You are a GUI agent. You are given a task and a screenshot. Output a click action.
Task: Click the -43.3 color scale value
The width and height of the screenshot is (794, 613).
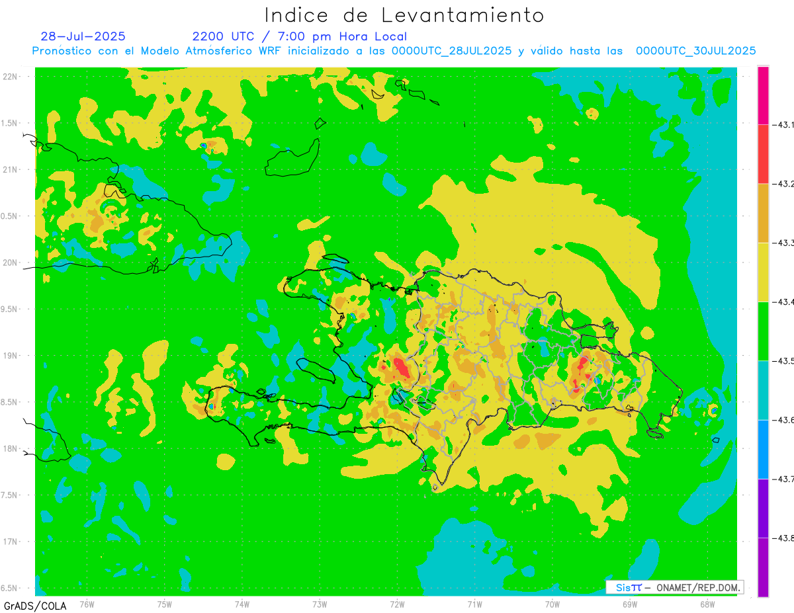coord(785,243)
